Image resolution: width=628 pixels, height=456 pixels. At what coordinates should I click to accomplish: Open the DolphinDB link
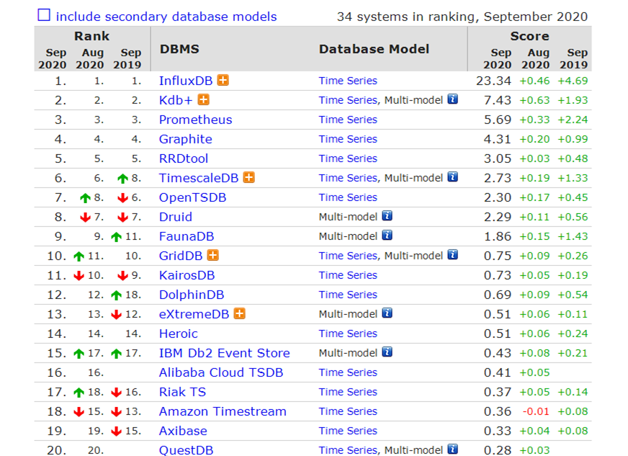pyautogui.click(x=192, y=295)
